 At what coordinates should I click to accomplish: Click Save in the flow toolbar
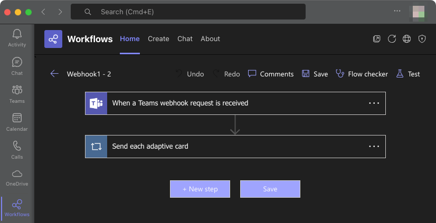tap(315, 74)
